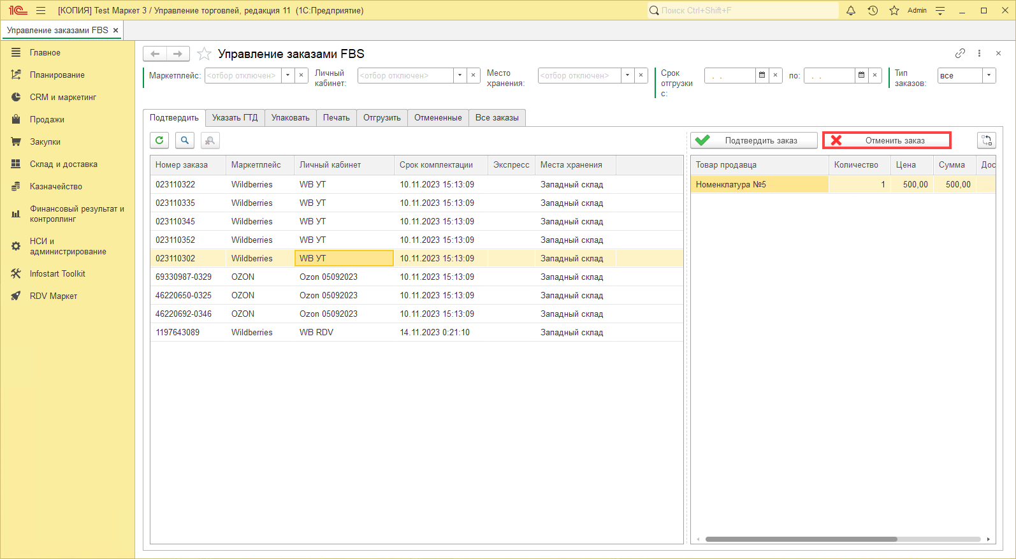Click the Подтвердить заказ button
This screenshot has height=559, width=1016.
point(754,140)
